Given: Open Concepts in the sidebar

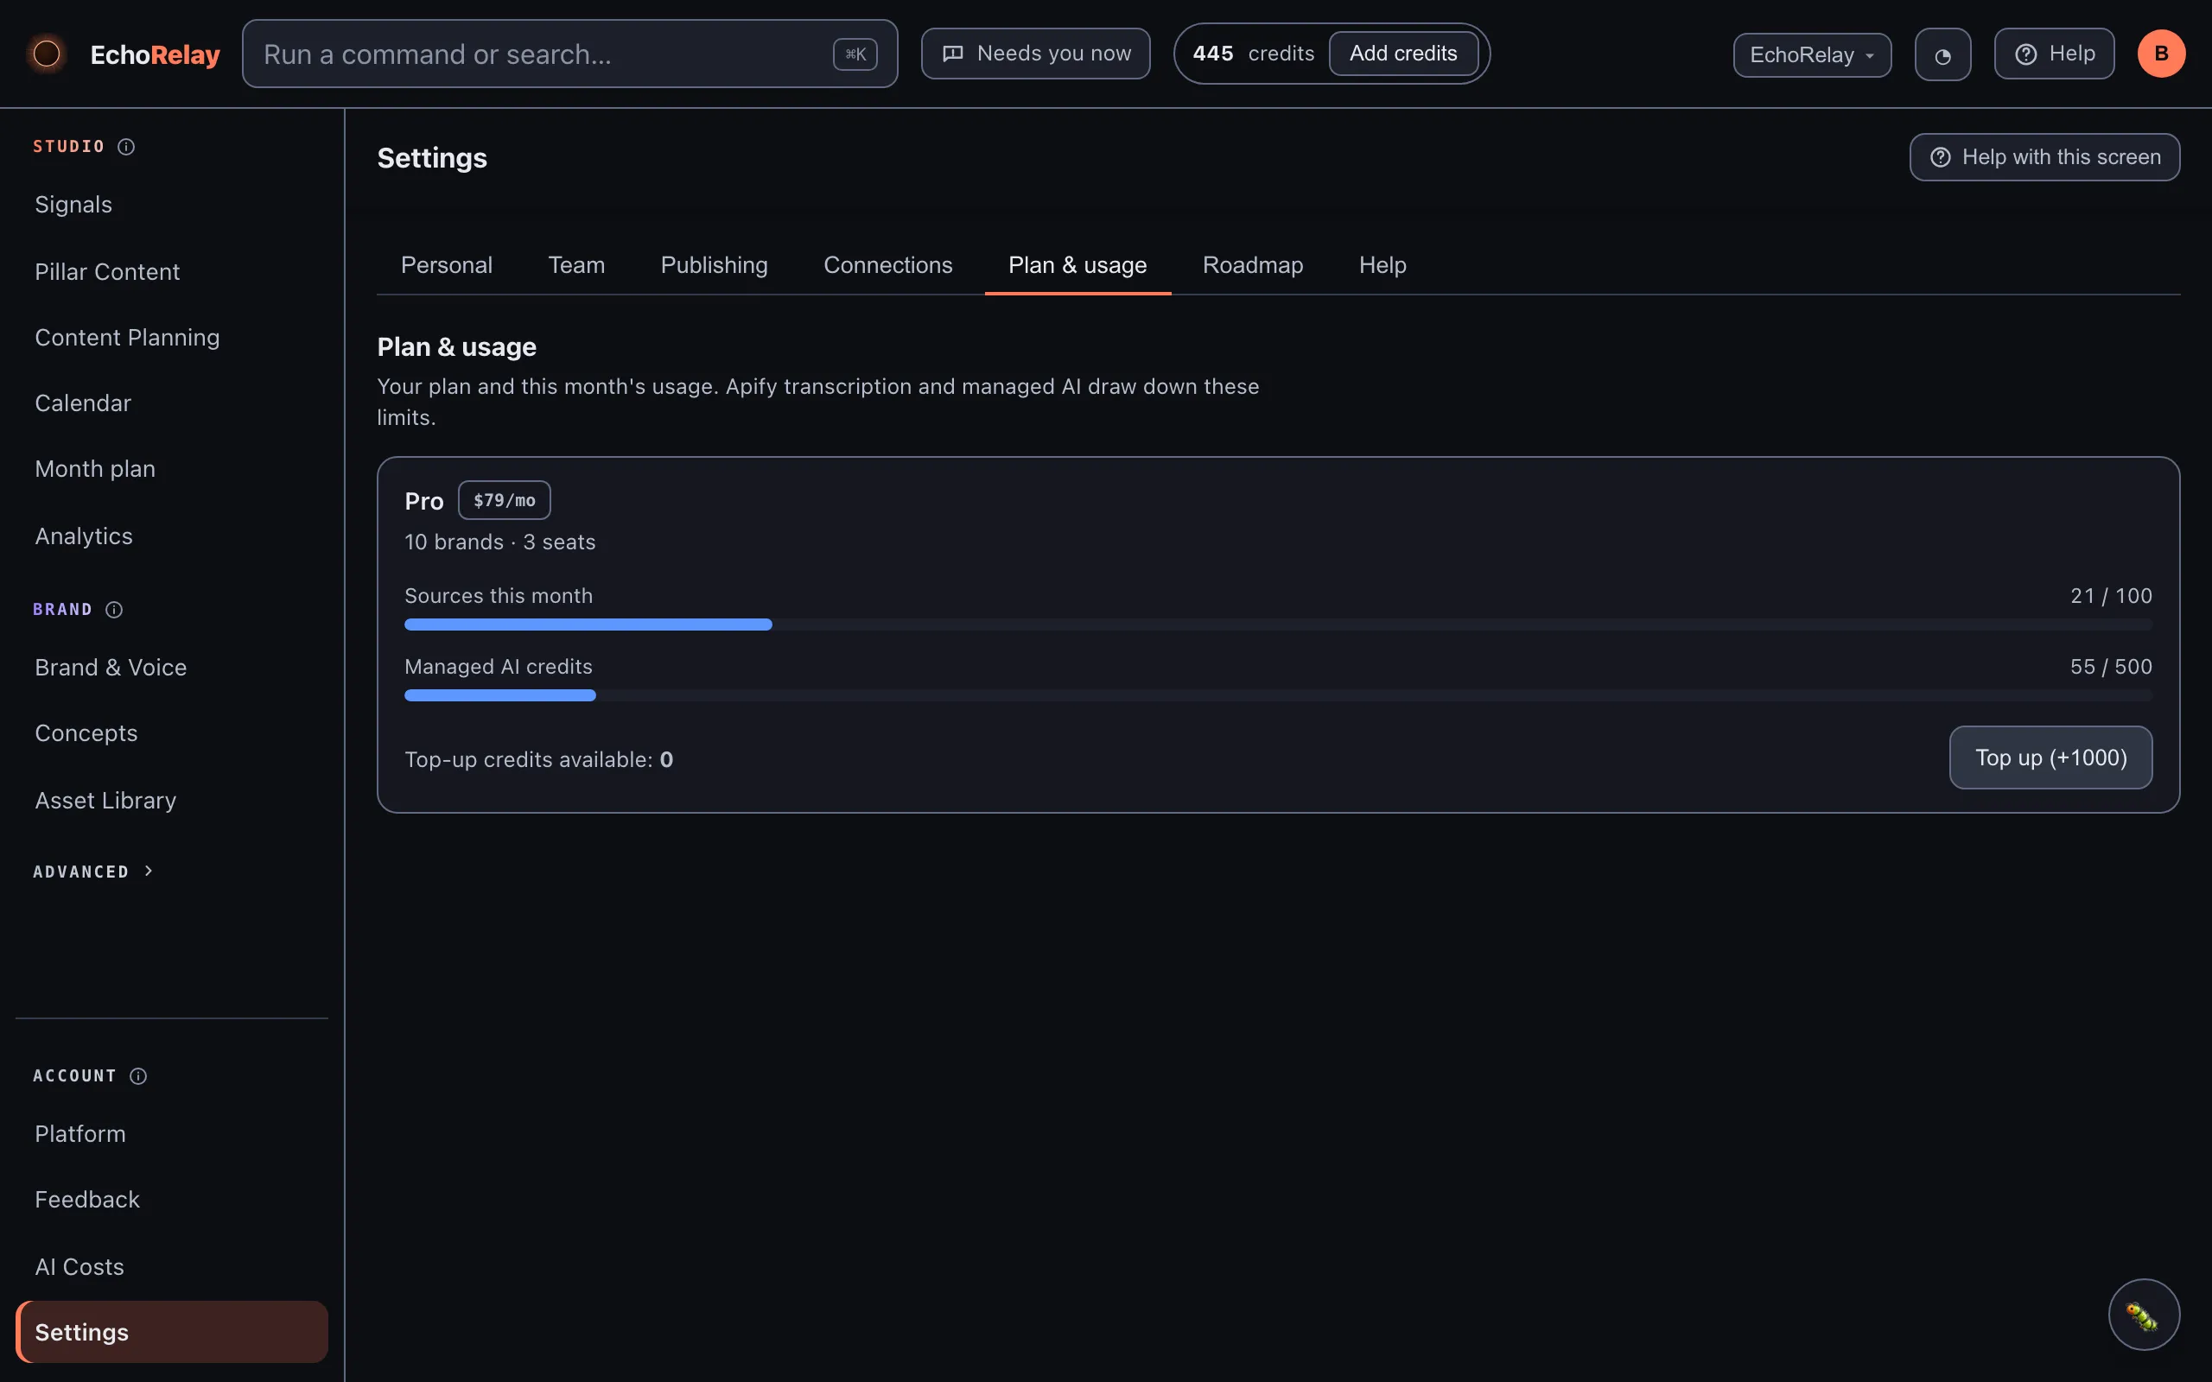Looking at the screenshot, I should coord(172,734).
